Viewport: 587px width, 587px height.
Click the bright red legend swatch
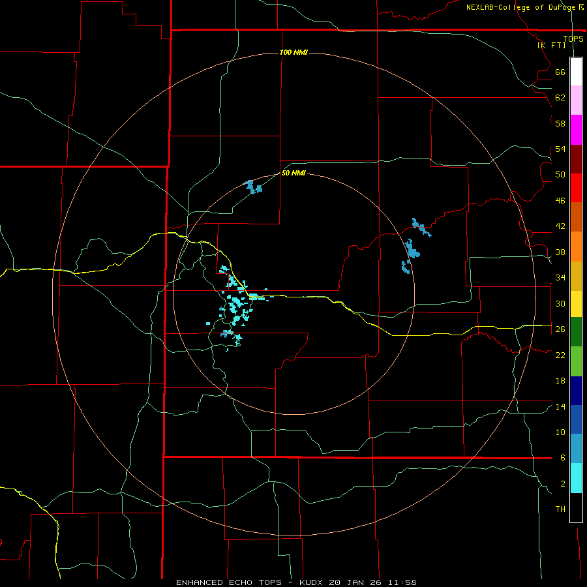576,188
